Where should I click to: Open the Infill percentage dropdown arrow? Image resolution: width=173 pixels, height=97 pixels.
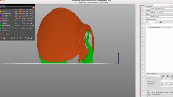155,22
